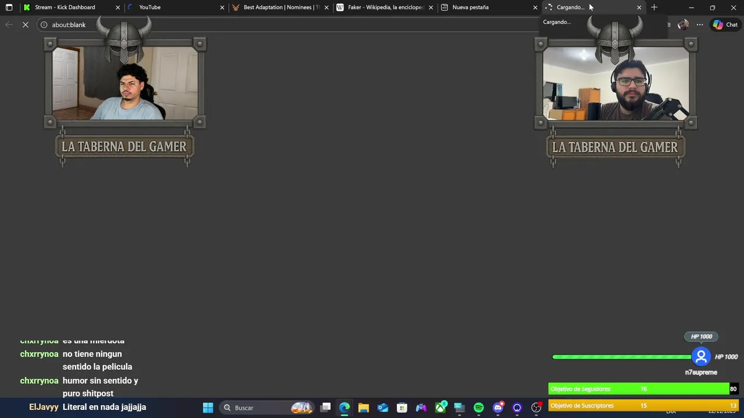The height and width of the screenshot is (418, 744).
Task: Open the Settings and more ellipsis menu
Action: 700,25
